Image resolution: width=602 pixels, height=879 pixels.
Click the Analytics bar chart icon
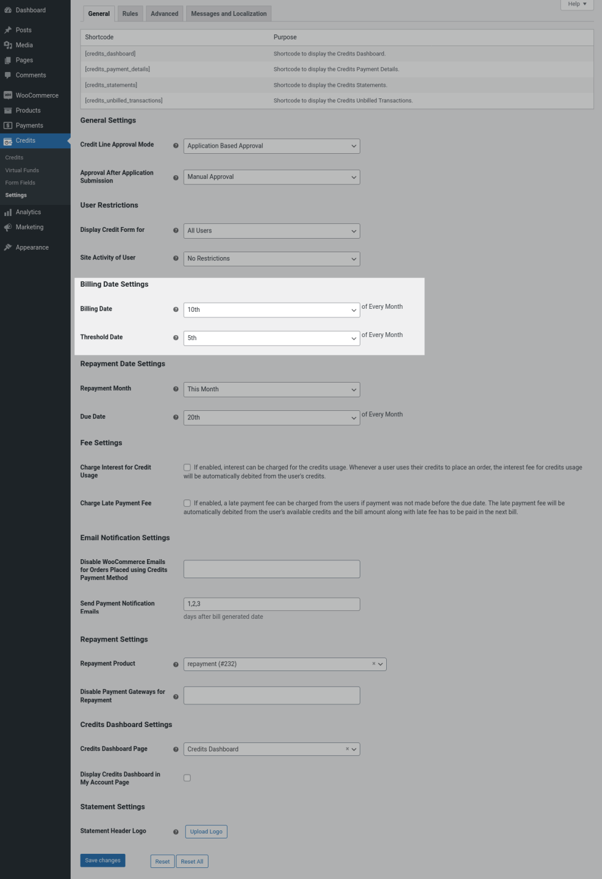tap(8, 212)
